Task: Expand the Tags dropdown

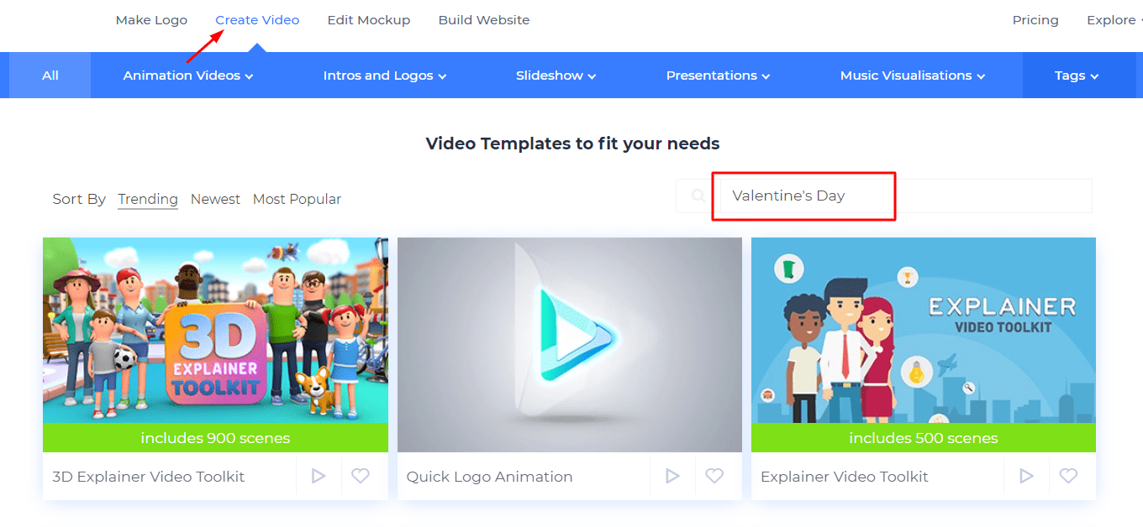Action: click(x=1077, y=75)
